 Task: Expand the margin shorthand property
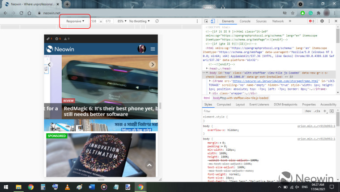pyautogui.click(x=221, y=143)
